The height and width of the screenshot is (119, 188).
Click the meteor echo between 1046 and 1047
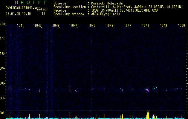click(x=122, y=90)
